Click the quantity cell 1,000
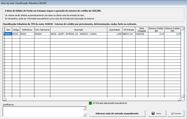This screenshot has height=119, width=187. click(114, 34)
